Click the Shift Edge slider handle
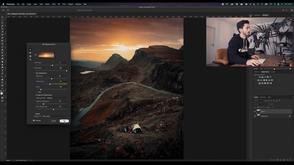This screenshot has width=294, height=165. pyautogui.click(x=52, y=65)
